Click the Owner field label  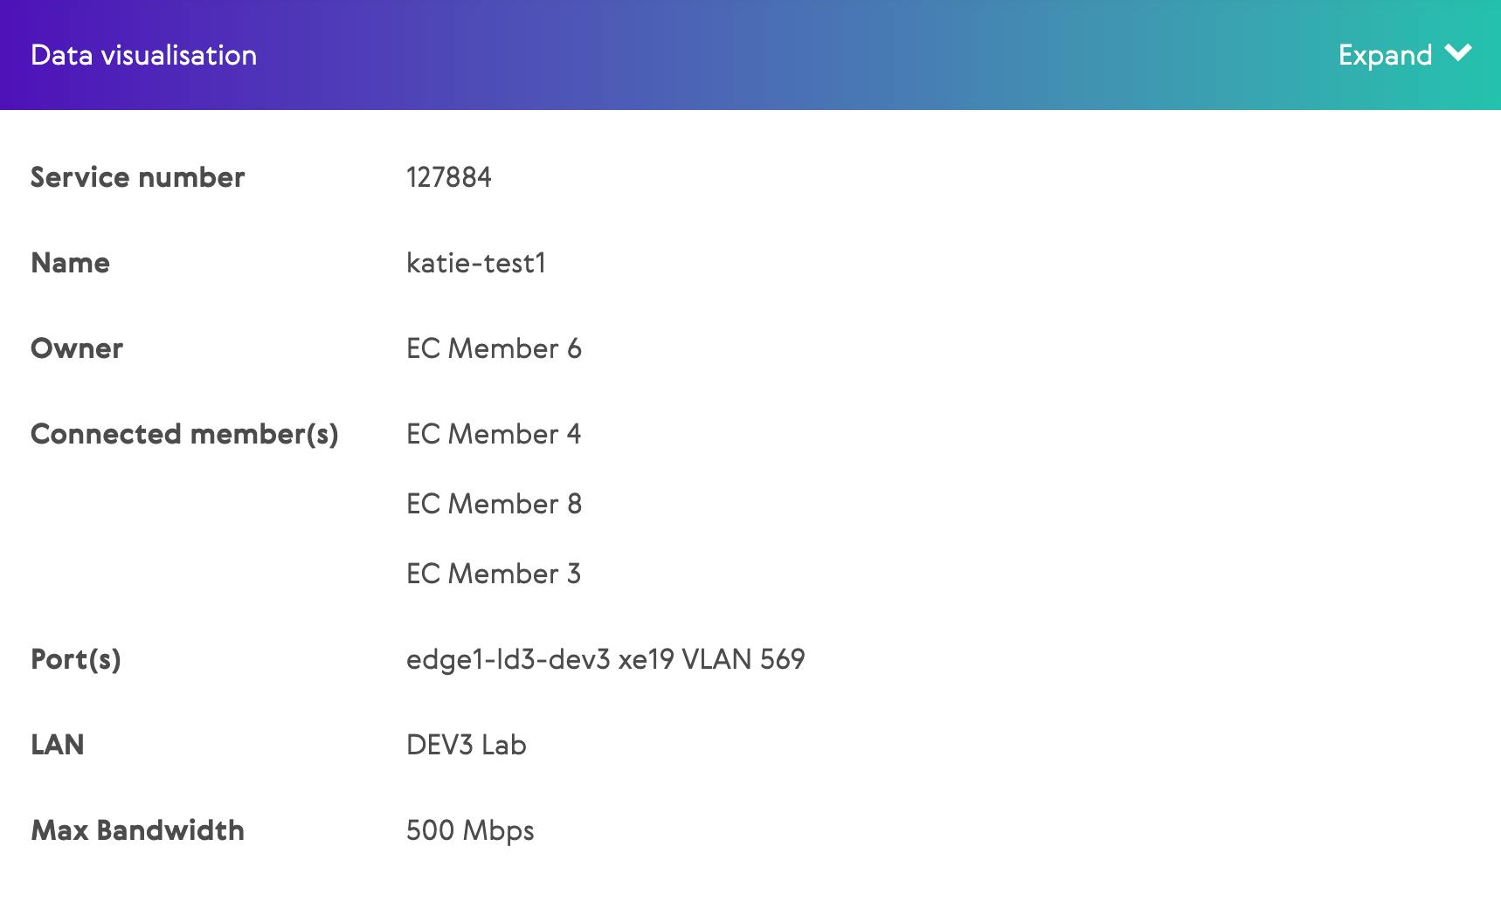tap(77, 348)
